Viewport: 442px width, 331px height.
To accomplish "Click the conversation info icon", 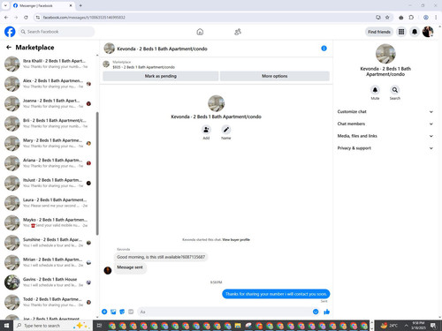I will click(x=324, y=49).
